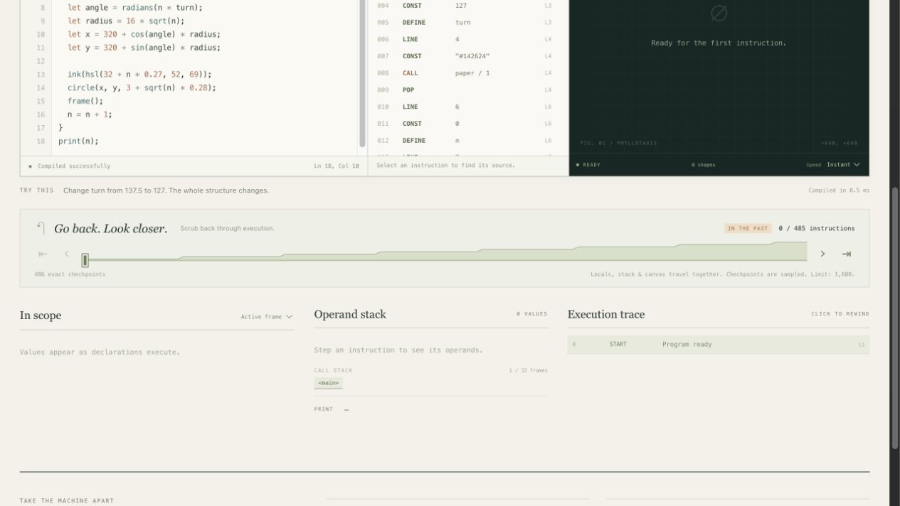Click the IN THE PAST badge
Screen dimensions: 900x506
click(x=748, y=229)
